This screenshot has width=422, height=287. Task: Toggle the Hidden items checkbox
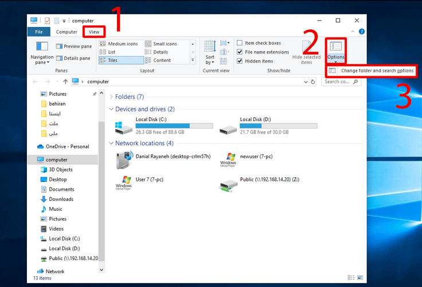coord(240,61)
